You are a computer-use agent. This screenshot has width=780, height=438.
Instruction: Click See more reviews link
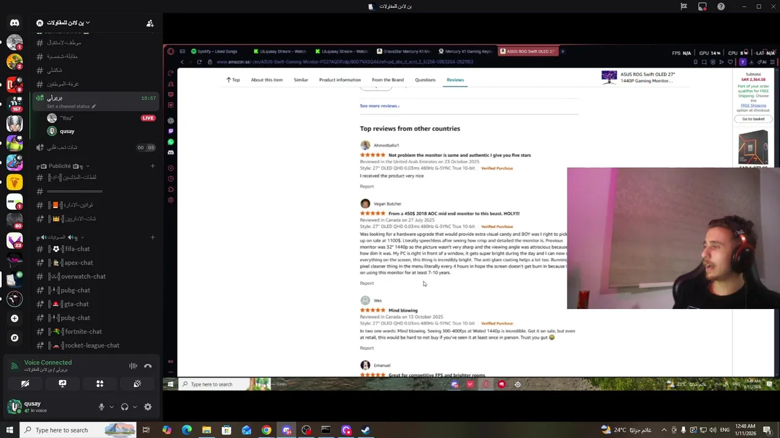tap(379, 106)
